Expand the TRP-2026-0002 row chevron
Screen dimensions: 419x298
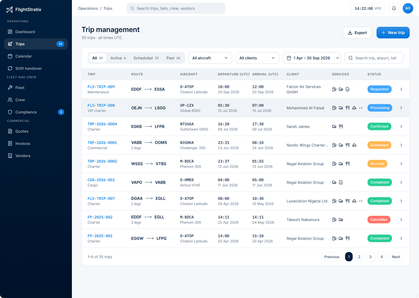[x=401, y=164]
